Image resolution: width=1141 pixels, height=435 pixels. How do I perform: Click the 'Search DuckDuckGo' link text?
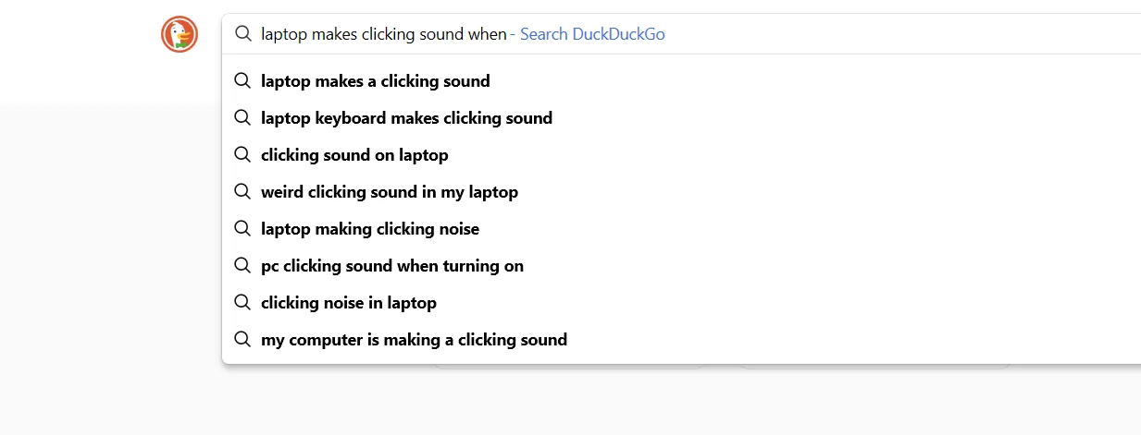click(x=592, y=34)
